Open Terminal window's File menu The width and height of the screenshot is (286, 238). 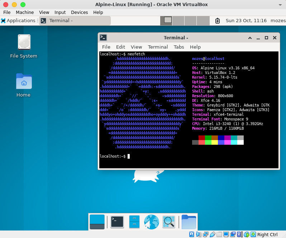click(106, 47)
